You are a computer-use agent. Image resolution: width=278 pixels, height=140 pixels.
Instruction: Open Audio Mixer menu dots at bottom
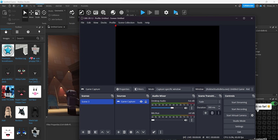coord(160,132)
